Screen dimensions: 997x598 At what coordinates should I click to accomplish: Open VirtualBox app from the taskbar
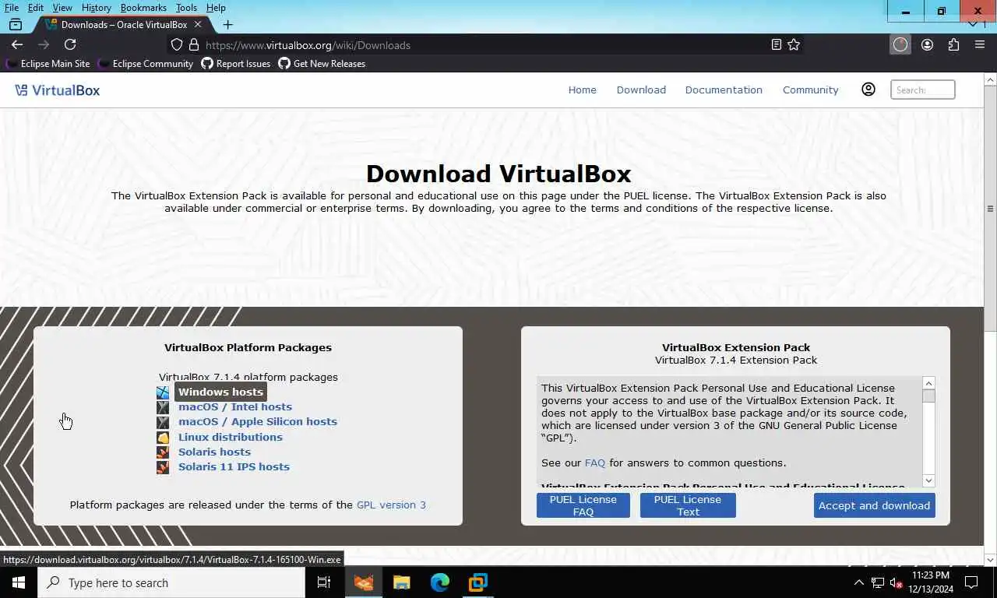pyautogui.click(x=477, y=582)
